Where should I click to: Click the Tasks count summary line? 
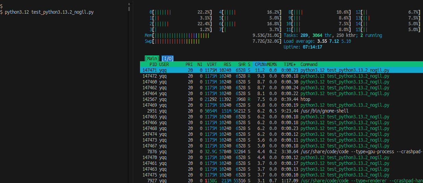click(333, 35)
